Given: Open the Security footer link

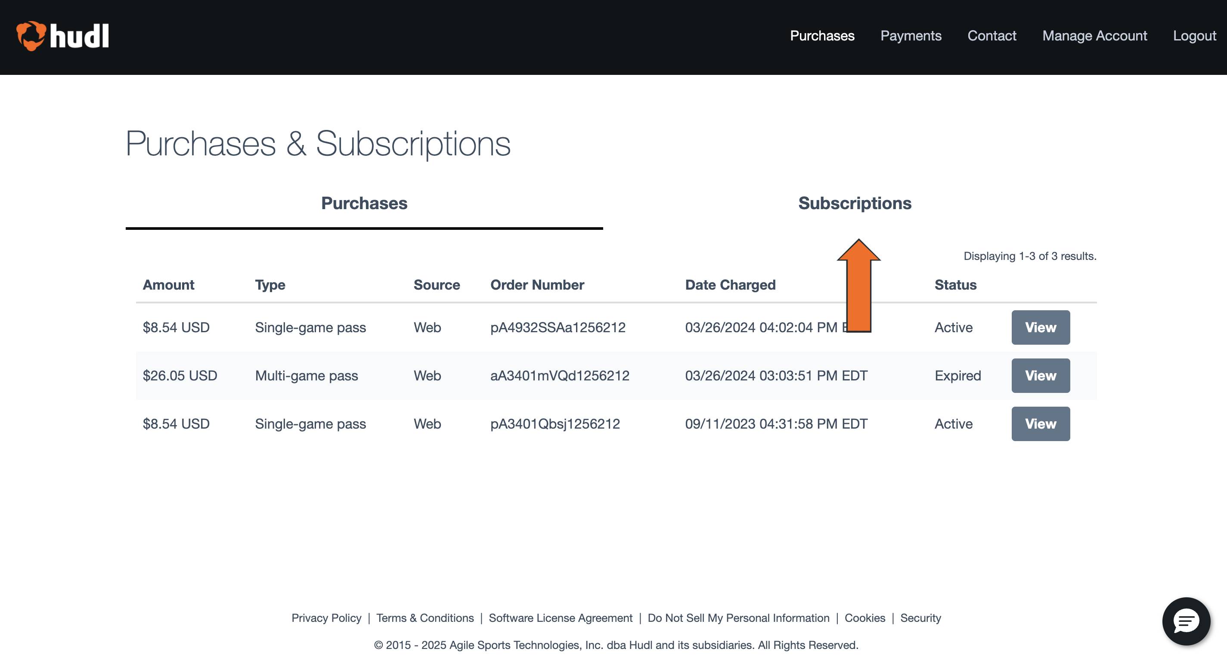Looking at the screenshot, I should click(920, 618).
